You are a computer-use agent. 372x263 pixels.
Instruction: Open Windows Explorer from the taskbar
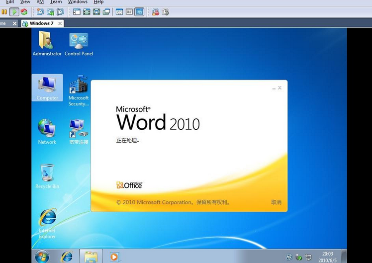tap(91, 257)
